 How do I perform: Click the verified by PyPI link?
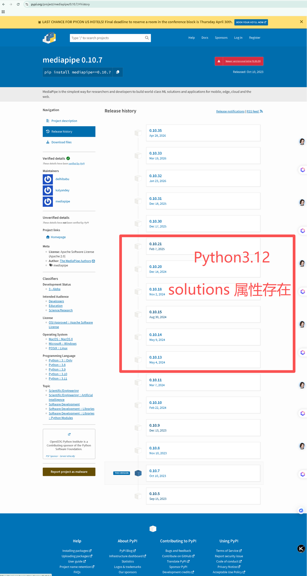77,163
